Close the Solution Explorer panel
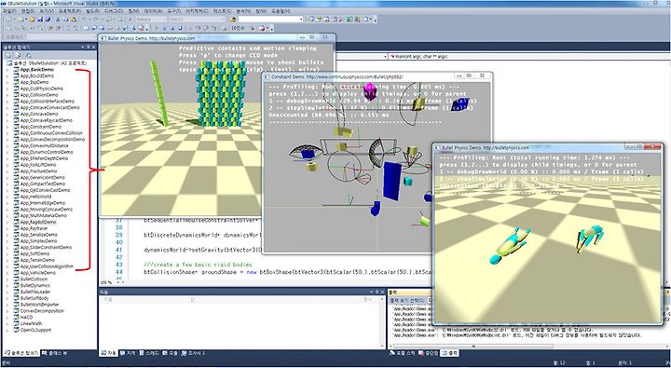The width and height of the screenshot is (671, 368). coord(94,47)
